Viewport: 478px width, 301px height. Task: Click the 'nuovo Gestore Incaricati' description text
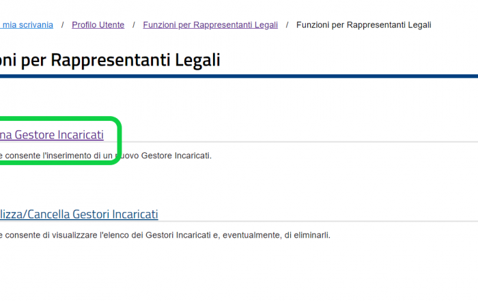(105, 156)
